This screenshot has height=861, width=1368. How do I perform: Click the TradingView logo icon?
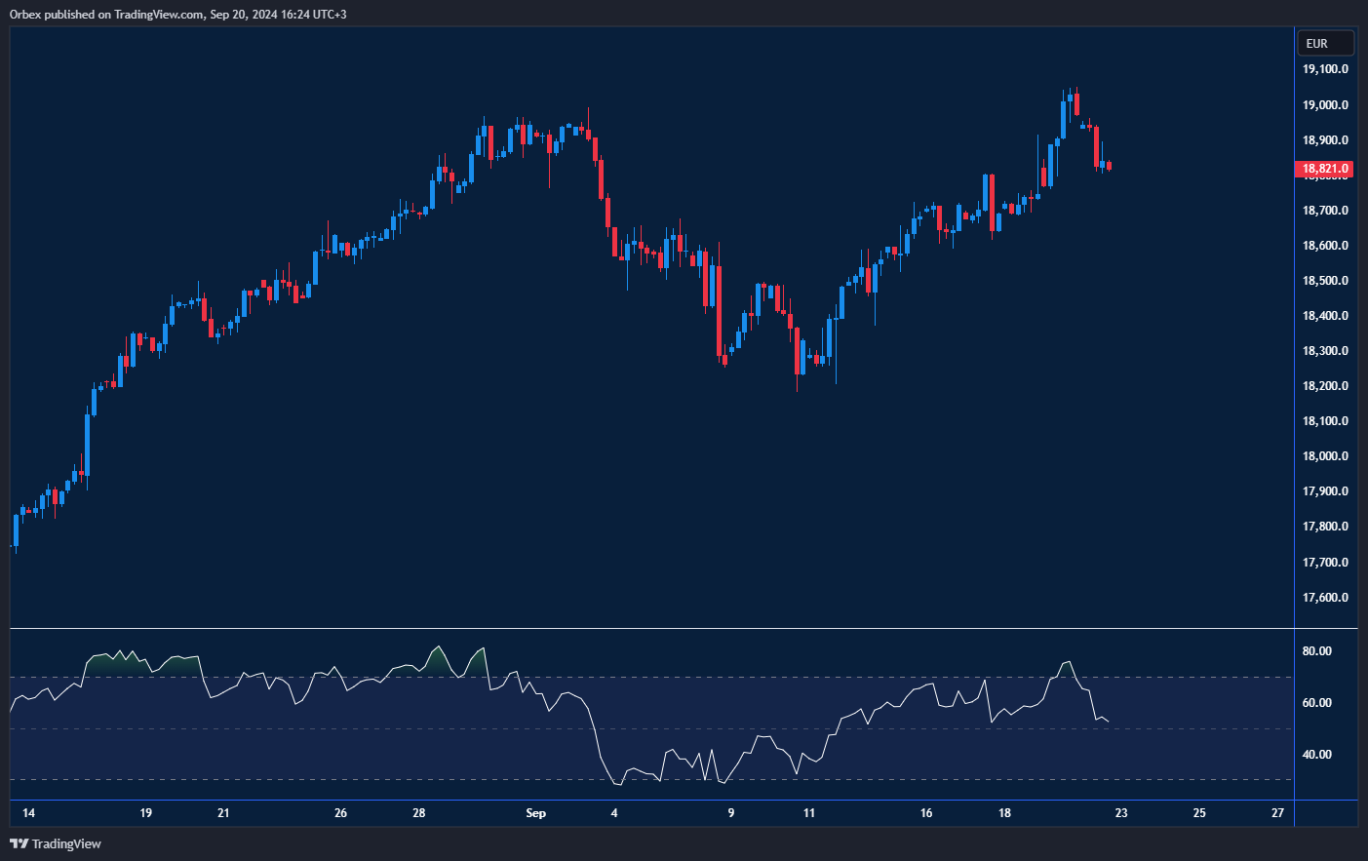pyautogui.click(x=19, y=843)
